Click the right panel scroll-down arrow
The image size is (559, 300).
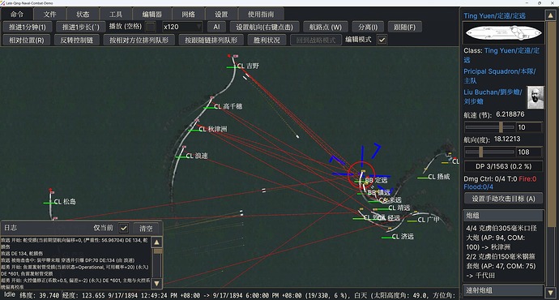(x=550, y=293)
